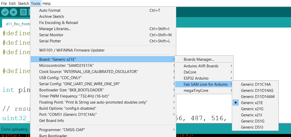
Task: Expand Timer PWM Frequency submenu
Action: [103, 96]
